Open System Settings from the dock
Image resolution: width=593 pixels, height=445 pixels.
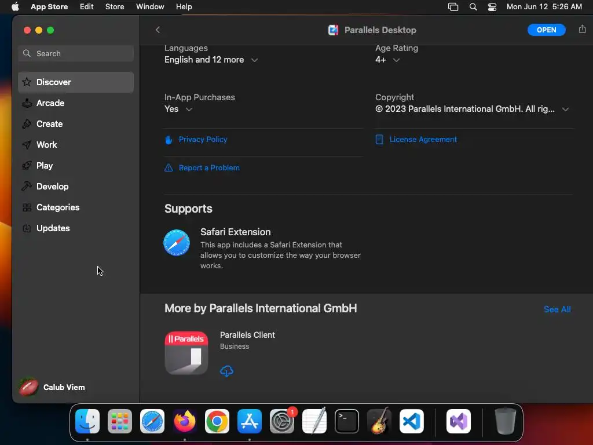point(282,421)
